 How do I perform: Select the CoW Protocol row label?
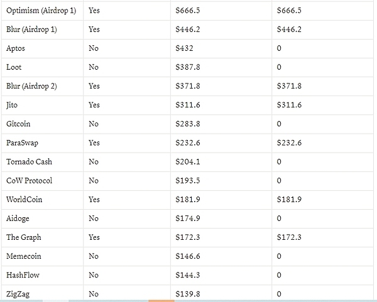click(x=29, y=180)
